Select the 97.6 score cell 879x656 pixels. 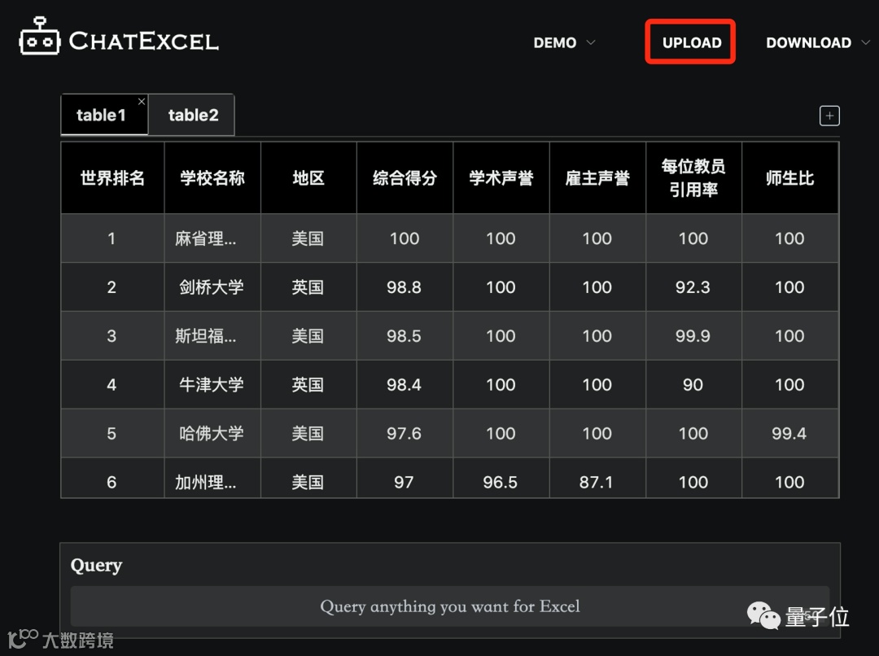click(405, 434)
